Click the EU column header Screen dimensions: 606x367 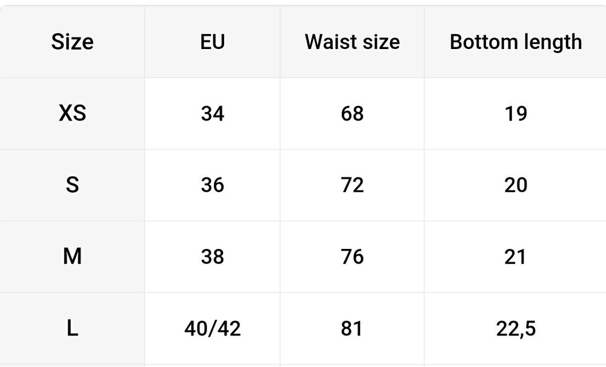click(x=212, y=42)
